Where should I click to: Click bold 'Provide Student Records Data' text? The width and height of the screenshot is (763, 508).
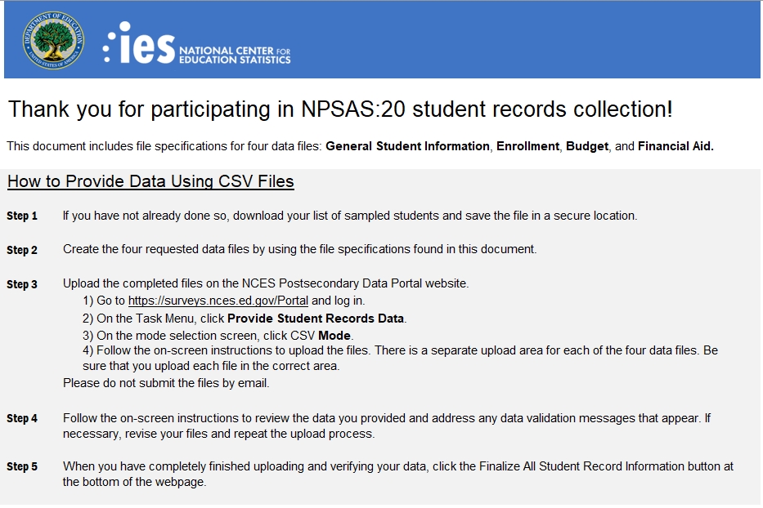[x=316, y=319]
